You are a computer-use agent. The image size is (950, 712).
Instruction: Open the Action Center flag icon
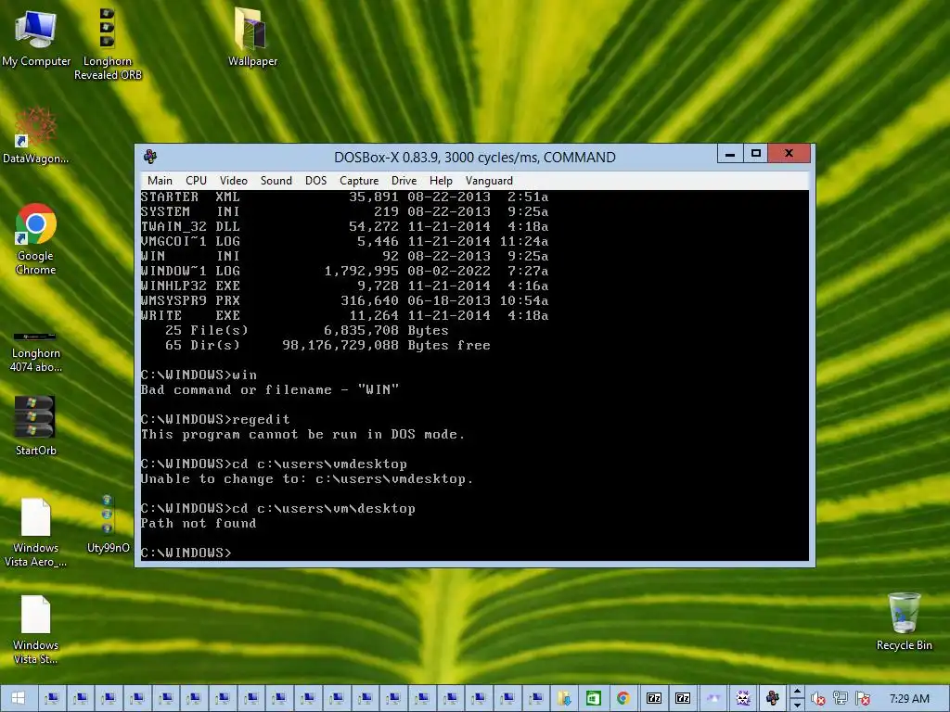863,699
